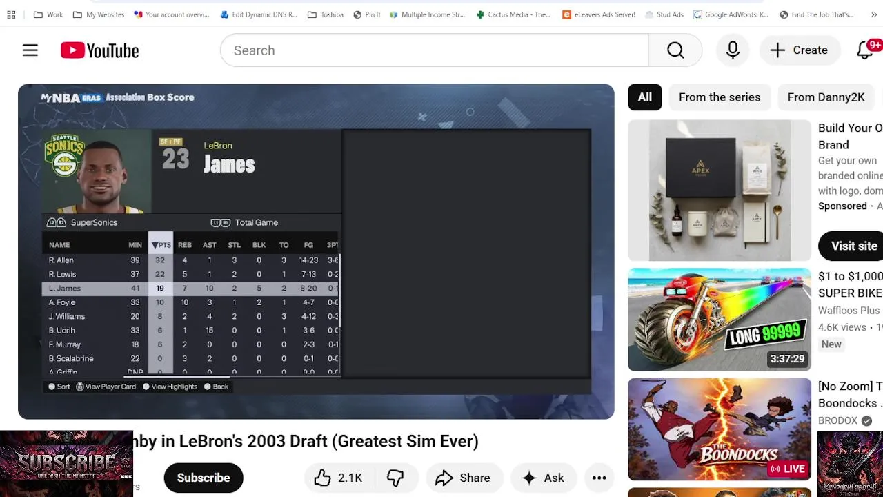Screen dimensions: 883x497
Task: Open Edit Dynamic DNS bookmark
Action: [259, 14]
